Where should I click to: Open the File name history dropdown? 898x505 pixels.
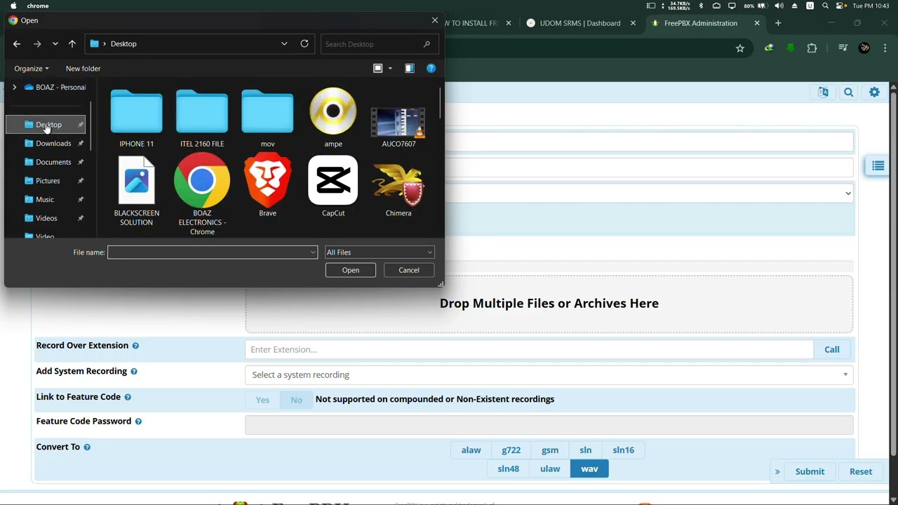point(313,252)
